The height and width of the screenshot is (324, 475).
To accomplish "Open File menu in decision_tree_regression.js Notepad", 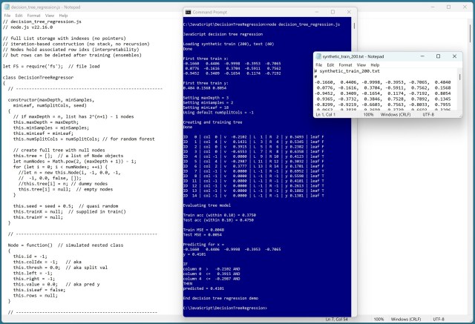I will [7, 14].
